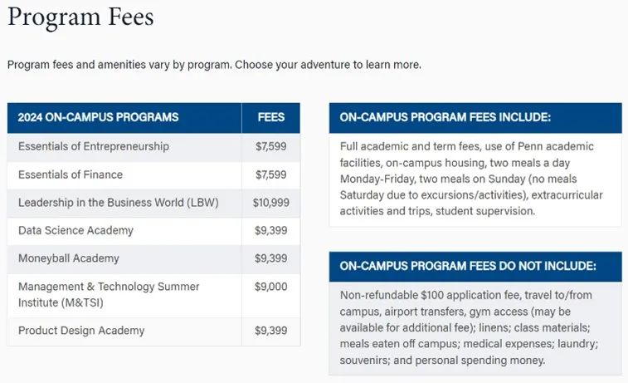
Task: Click the 'Choose your adventure' intro text
Action: click(x=328, y=65)
